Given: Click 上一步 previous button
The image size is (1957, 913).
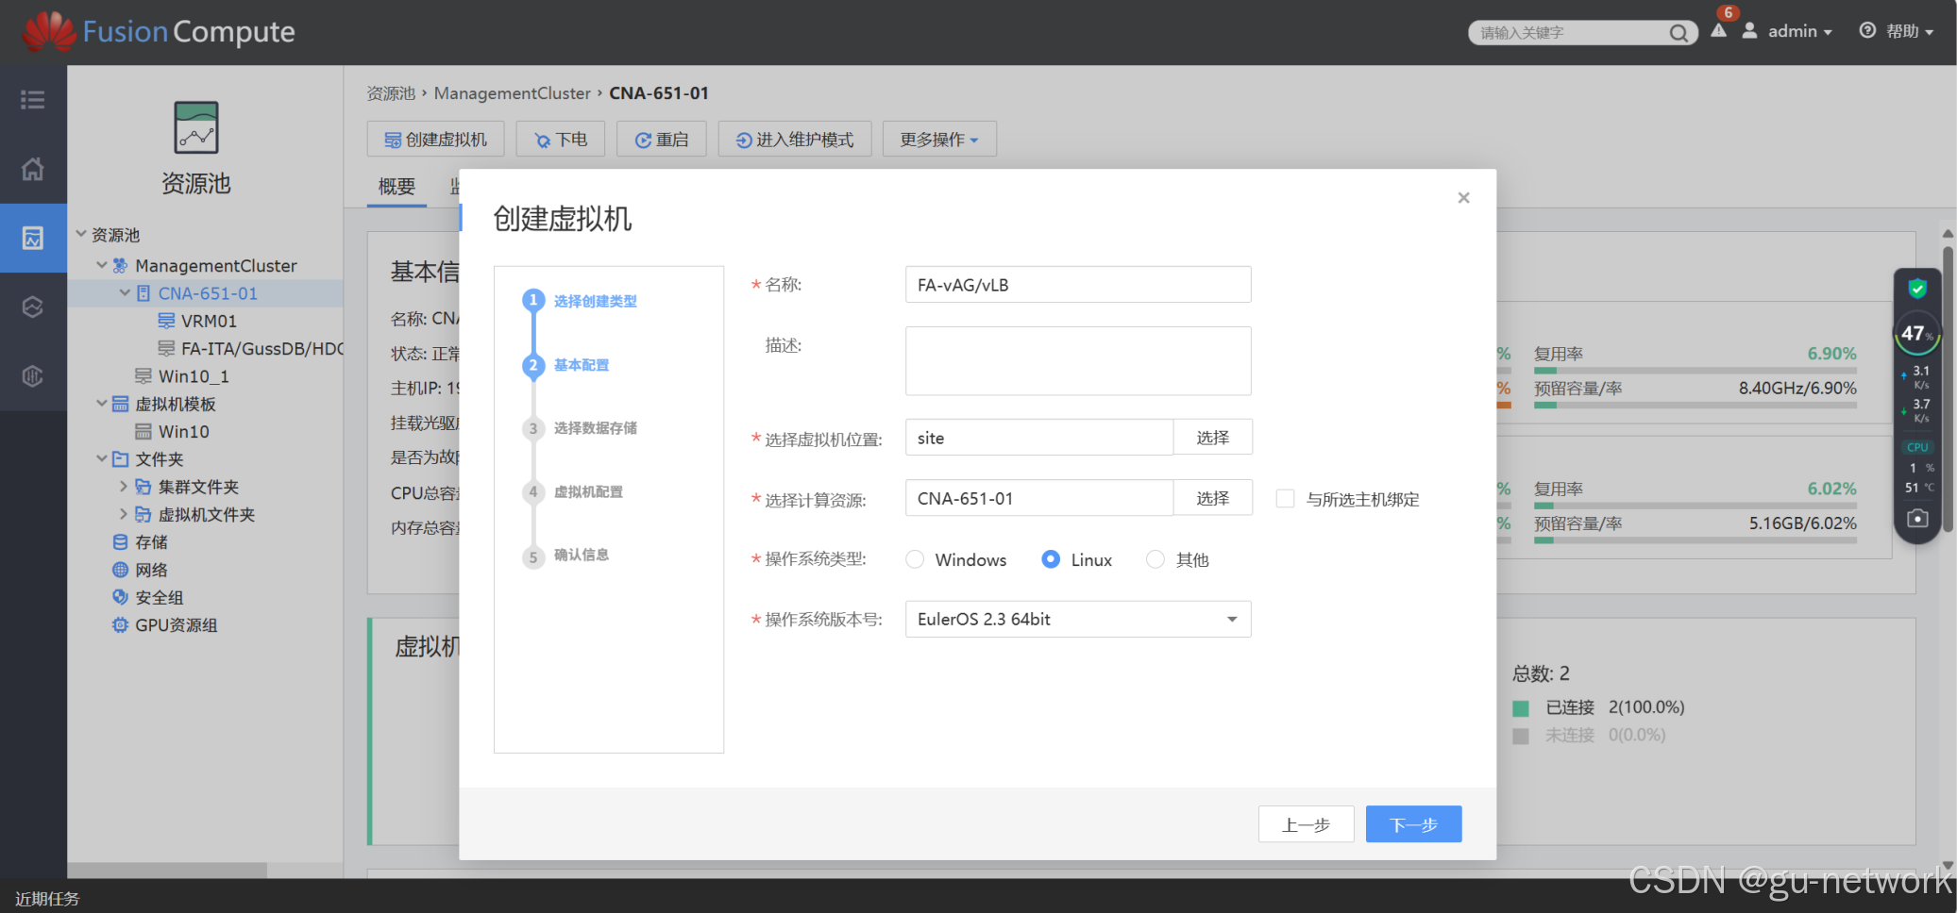Looking at the screenshot, I should click(1307, 824).
